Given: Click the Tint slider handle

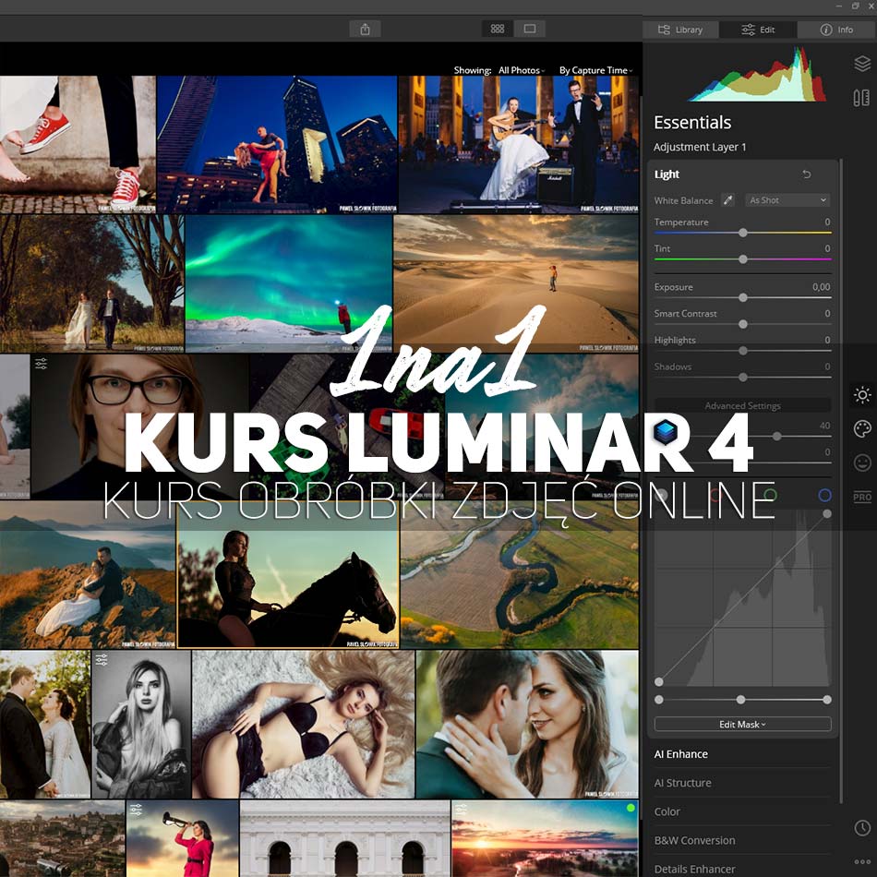Looking at the screenshot, I should (x=743, y=259).
